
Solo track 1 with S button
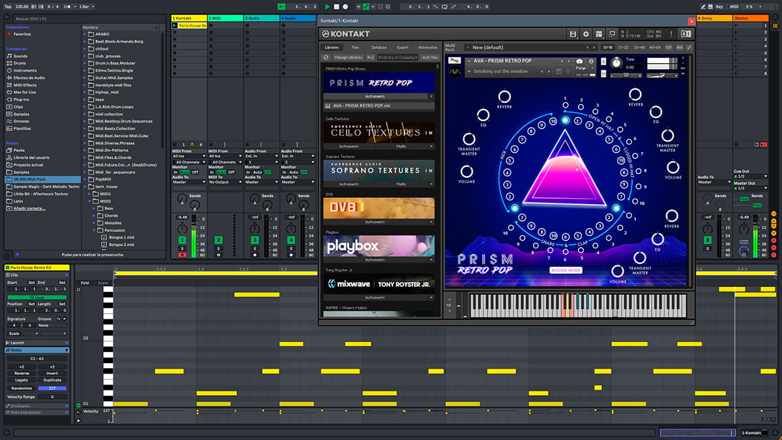(x=182, y=248)
